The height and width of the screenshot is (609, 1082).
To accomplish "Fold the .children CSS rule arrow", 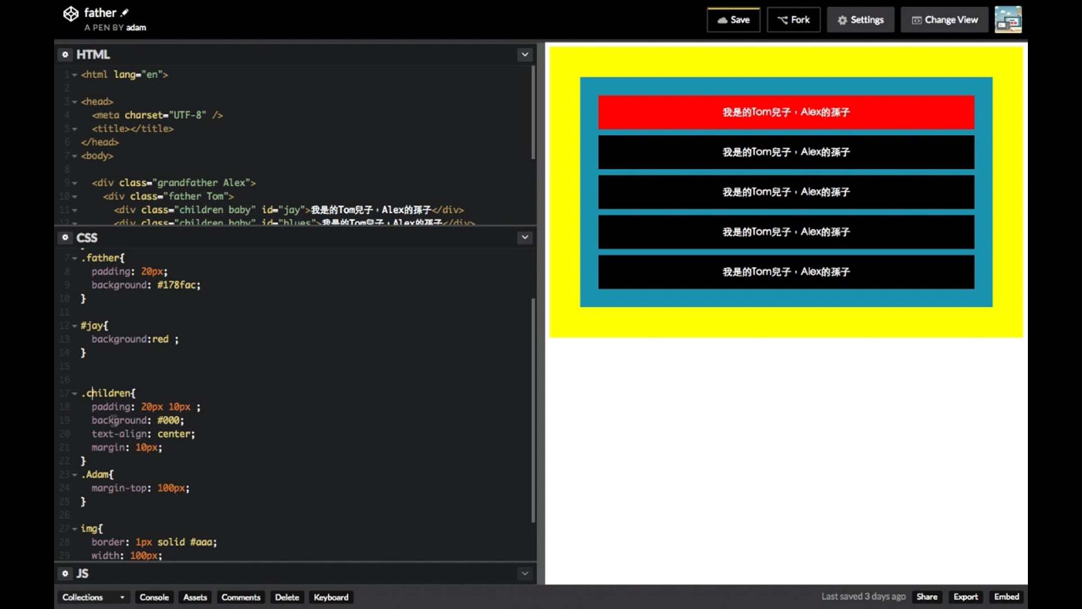I will point(74,394).
